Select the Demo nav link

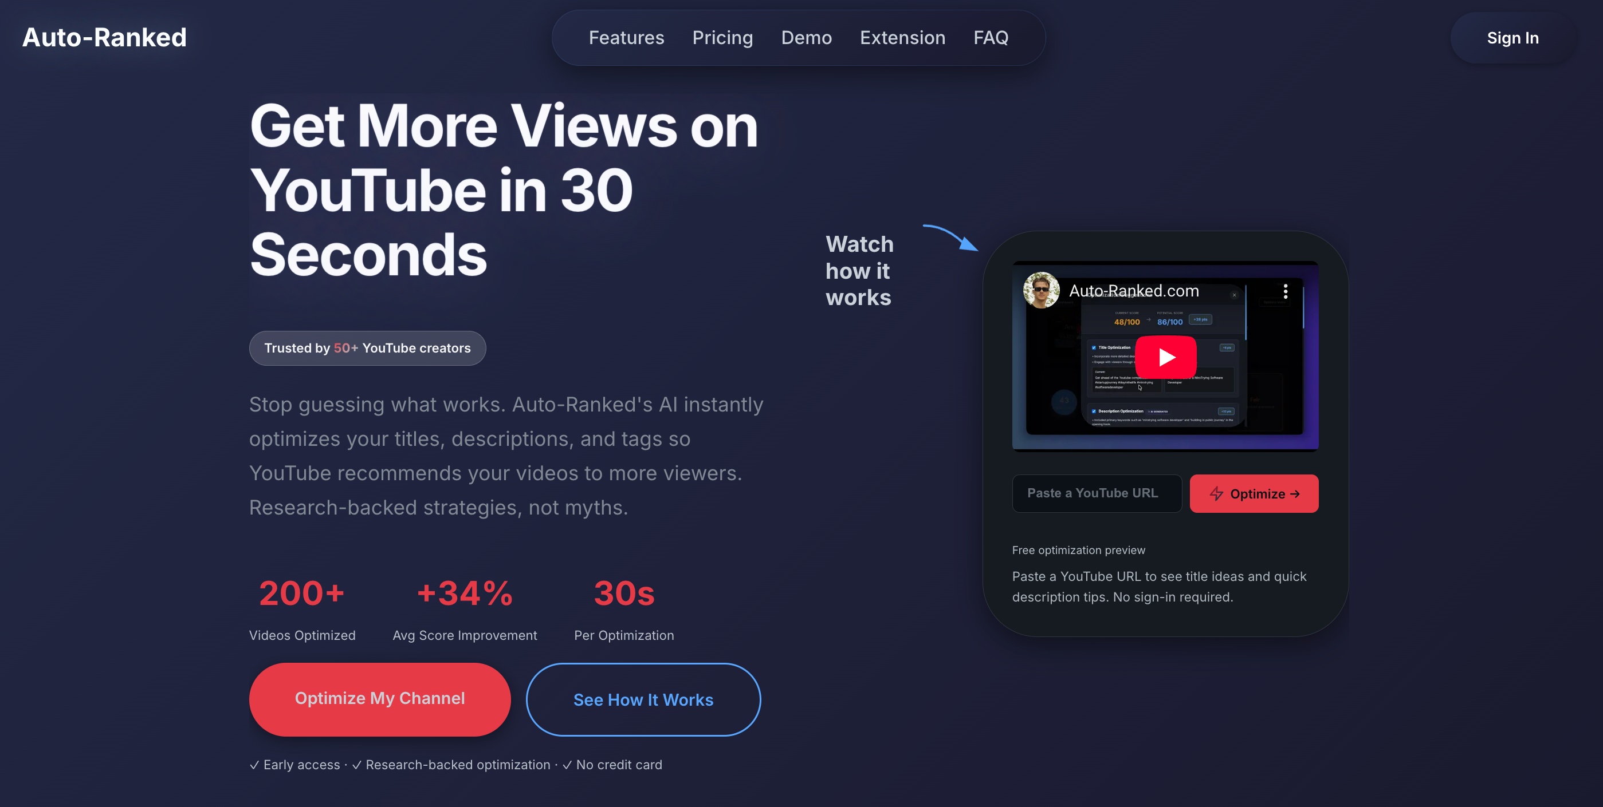806,37
